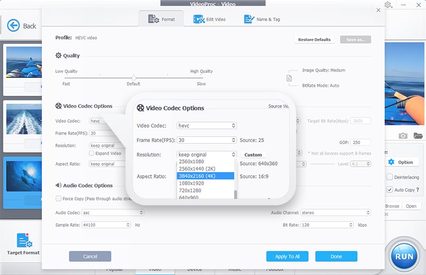Click the Cancel button
Viewport: 426px width, 275px height.
click(x=90, y=256)
